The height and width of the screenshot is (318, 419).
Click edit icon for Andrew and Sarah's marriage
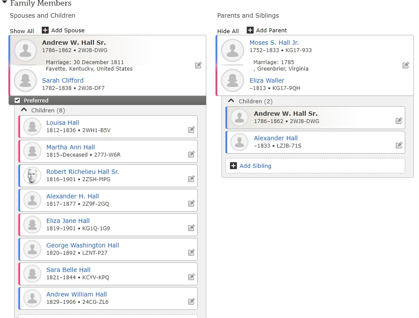(198, 65)
